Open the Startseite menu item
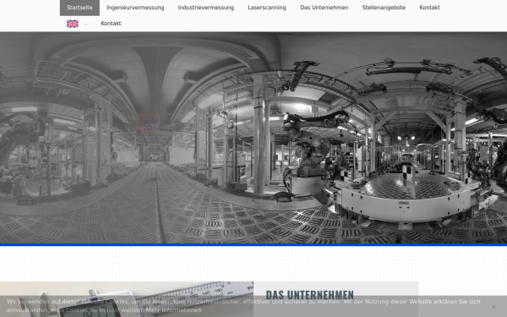Viewport: 507px width, 317px height. pyautogui.click(x=79, y=8)
